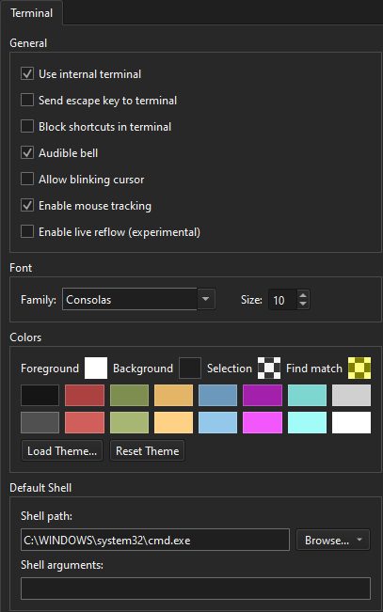Turn off Enable mouse tracking
Screen dimensions: 383x612
(x=27, y=206)
